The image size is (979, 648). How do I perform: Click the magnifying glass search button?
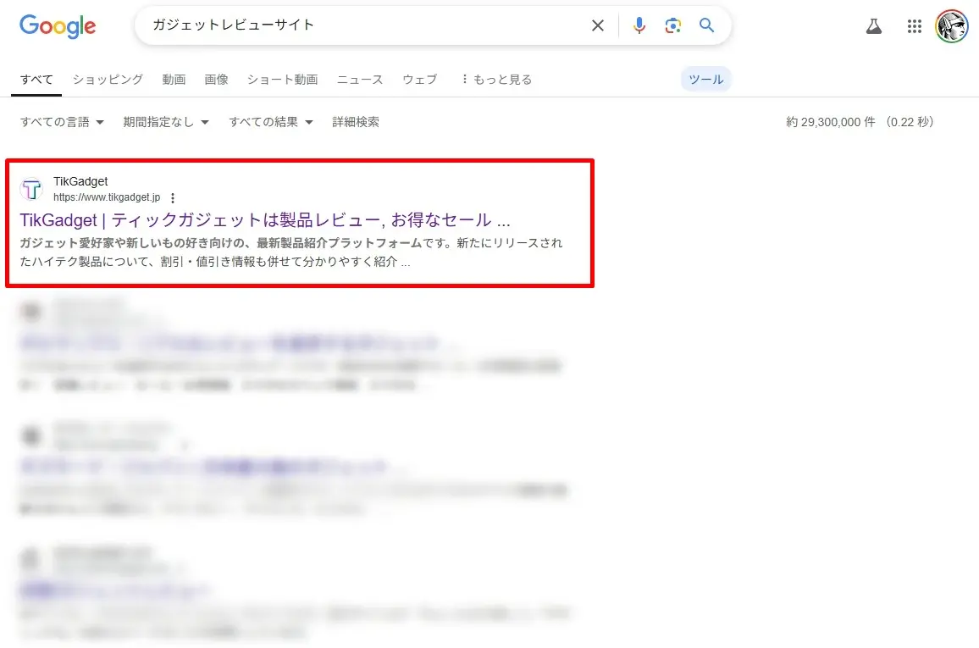click(x=706, y=25)
